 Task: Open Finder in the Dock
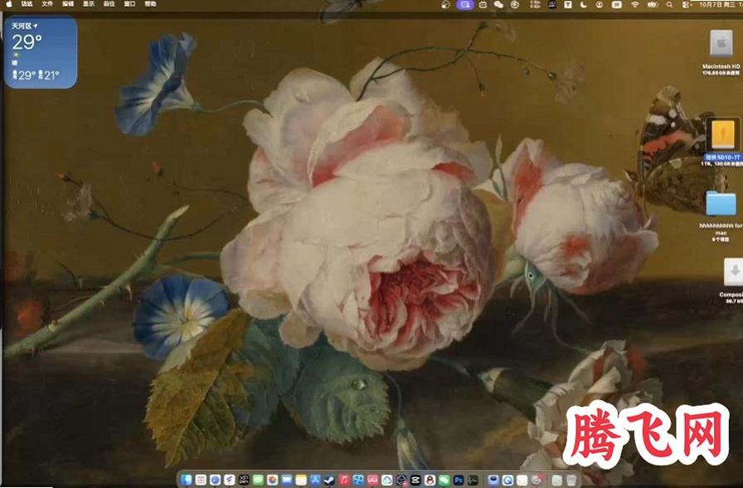186,480
